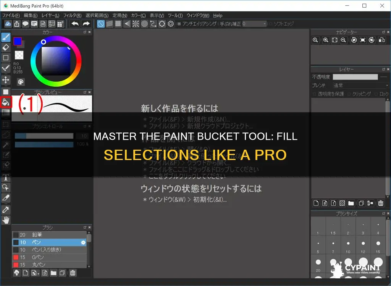The image size is (391, 286).
Task: Undock the カラー panel
Action: (85, 32)
